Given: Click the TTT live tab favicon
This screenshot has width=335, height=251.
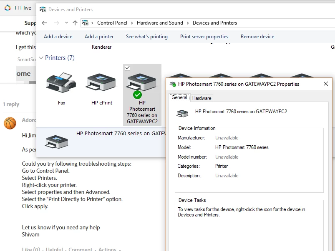Looking at the screenshot, I should click(x=8, y=8).
